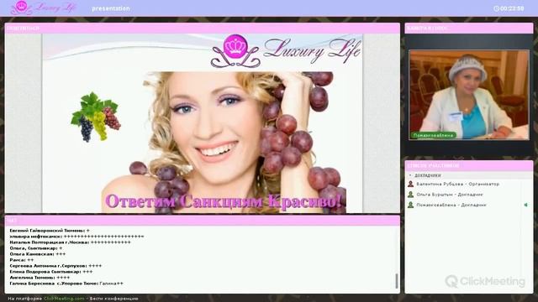Click chat message from Елена Подорова Сыктывкар
The width and height of the screenshot is (538, 302).
click(51, 272)
